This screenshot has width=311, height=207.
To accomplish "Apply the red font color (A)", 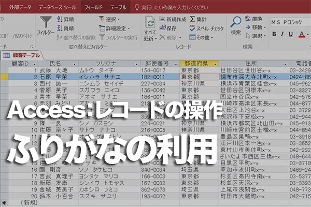I will pyautogui.click(x=302, y=35).
